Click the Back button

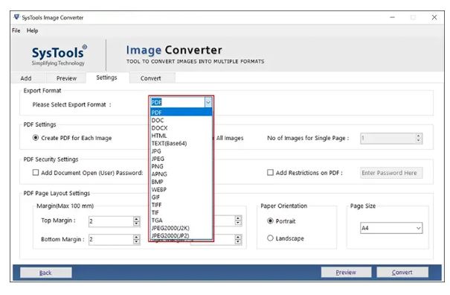pyautogui.click(x=45, y=273)
